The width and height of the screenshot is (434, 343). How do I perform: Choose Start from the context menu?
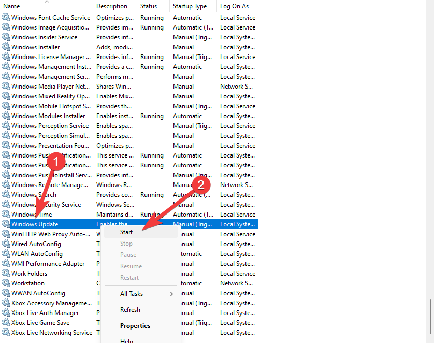click(x=126, y=232)
